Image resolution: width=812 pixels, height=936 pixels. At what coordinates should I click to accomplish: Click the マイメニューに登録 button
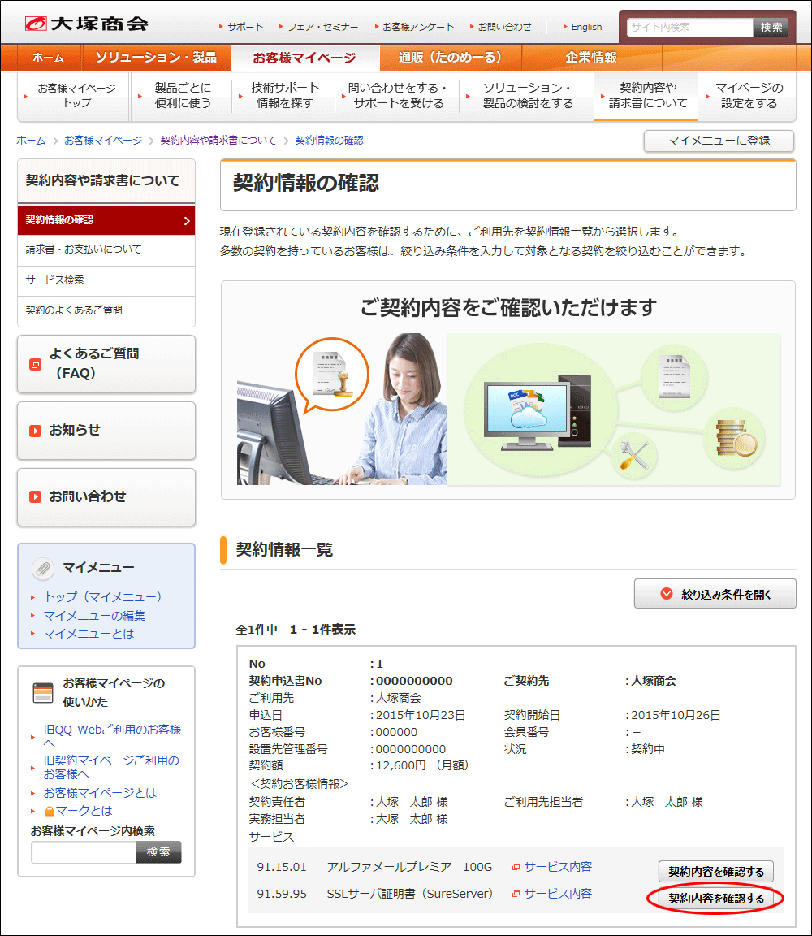[x=719, y=141]
